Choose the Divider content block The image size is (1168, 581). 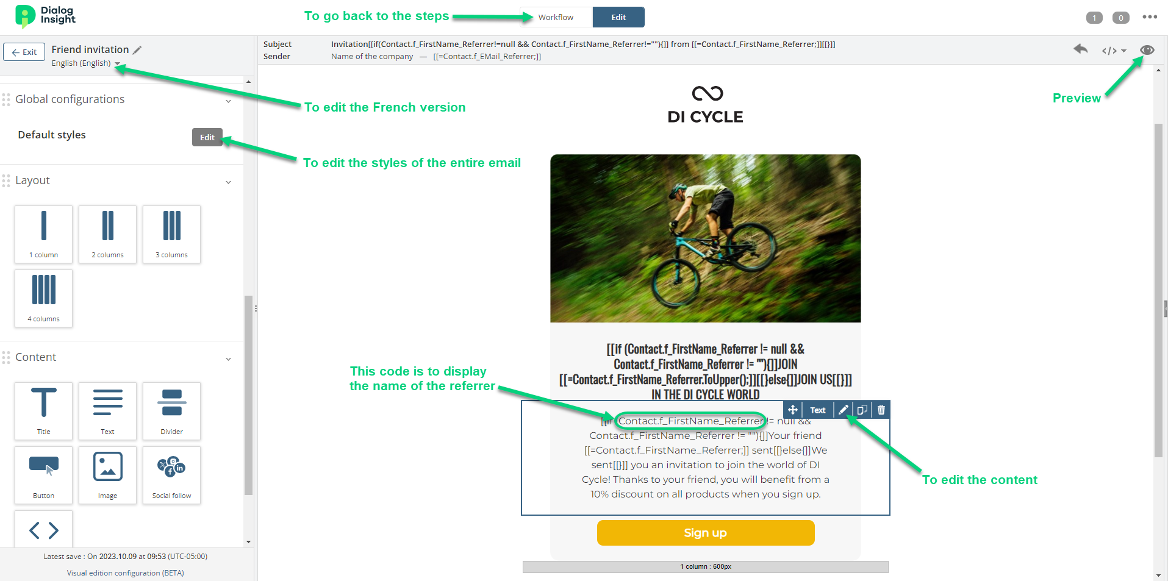pos(171,411)
